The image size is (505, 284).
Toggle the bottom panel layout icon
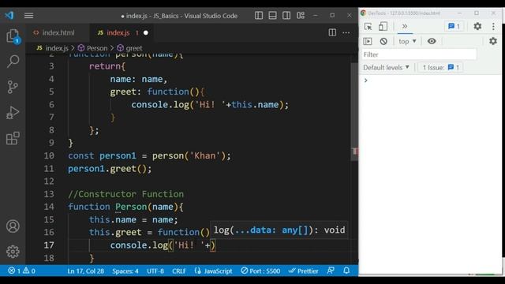(272, 16)
